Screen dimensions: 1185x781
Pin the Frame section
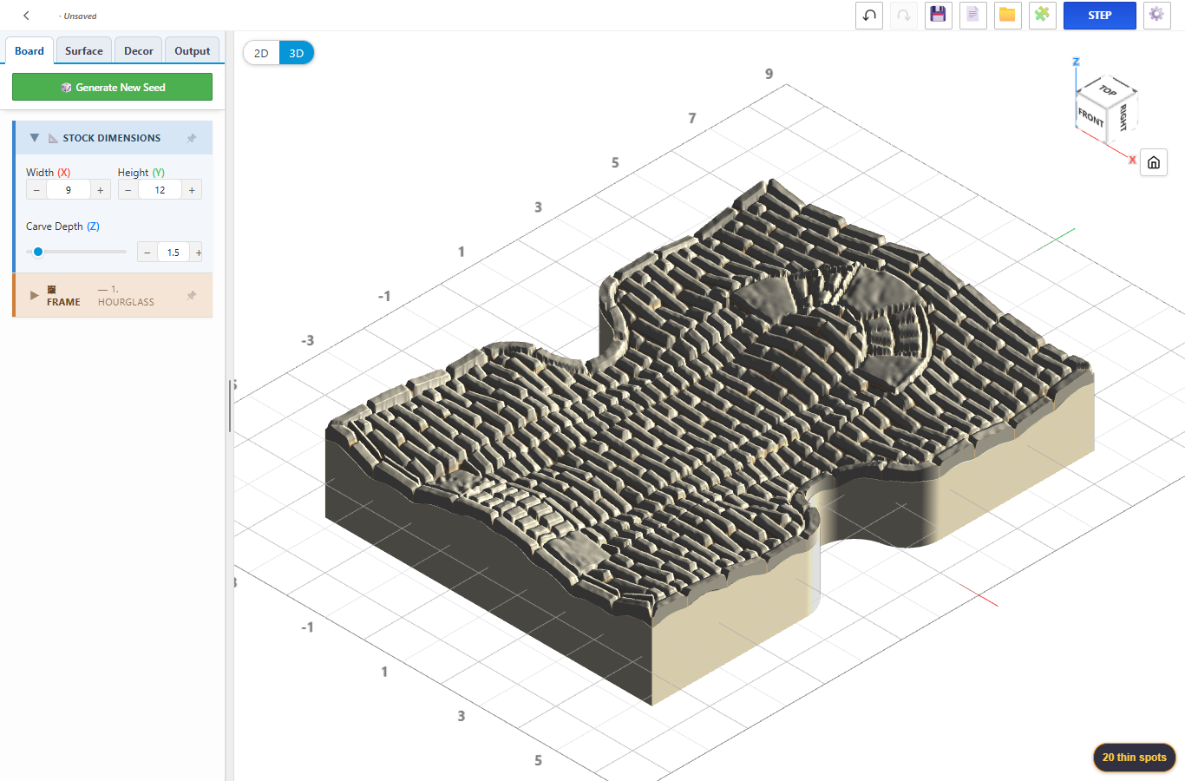point(192,296)
